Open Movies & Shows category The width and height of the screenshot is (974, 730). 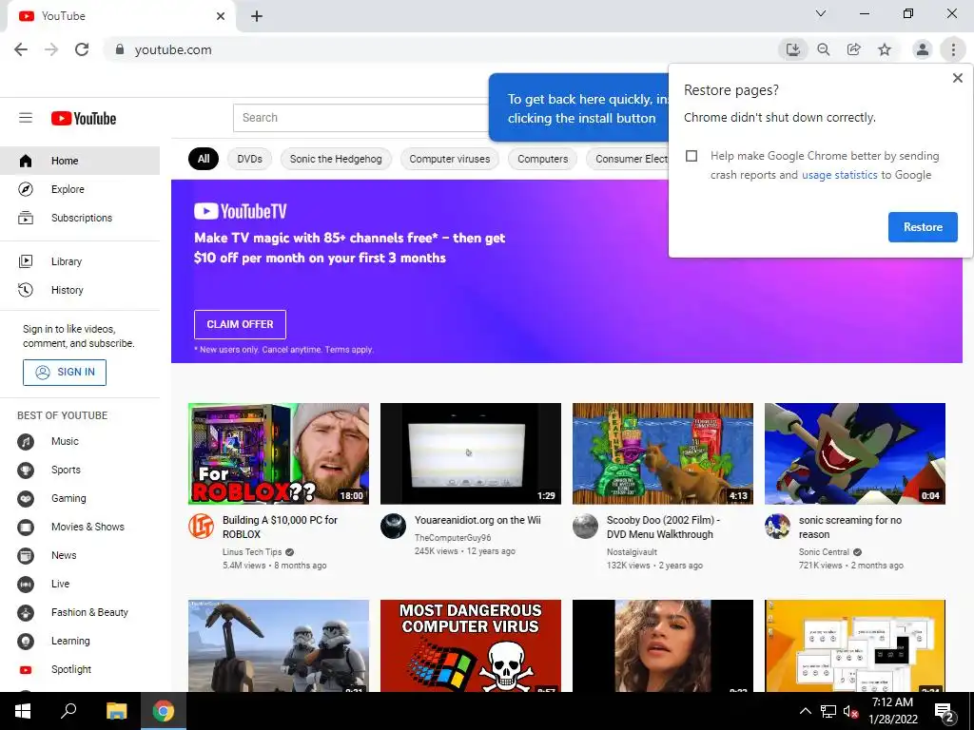(80, 527)
